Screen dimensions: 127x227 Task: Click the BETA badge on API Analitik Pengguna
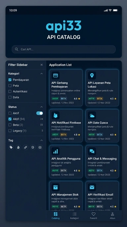click(63, 171)
